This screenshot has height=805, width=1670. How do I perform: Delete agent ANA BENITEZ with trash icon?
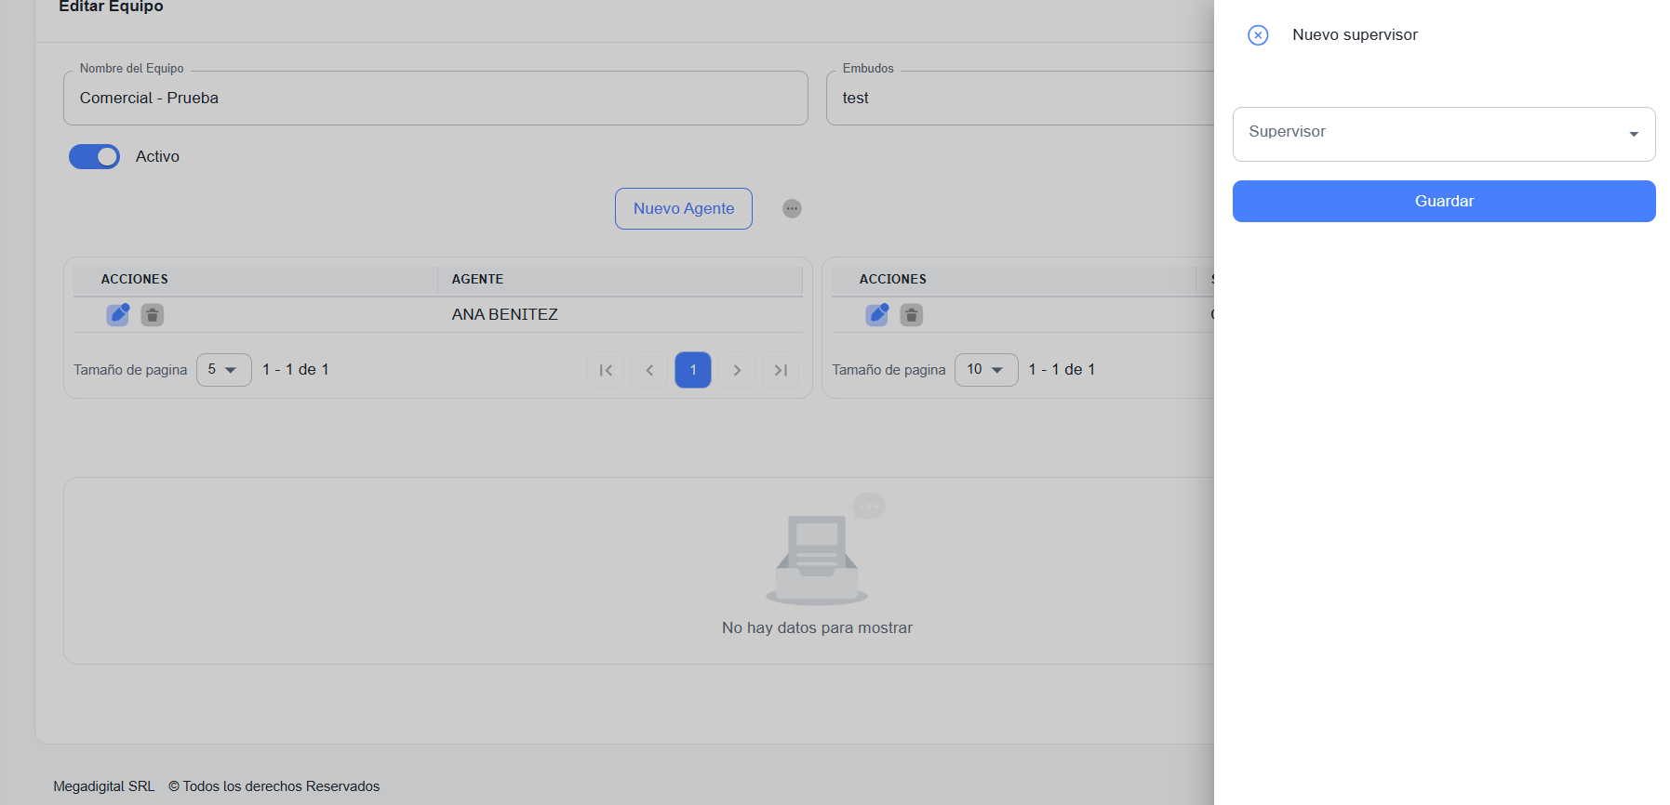pos(153,315)
